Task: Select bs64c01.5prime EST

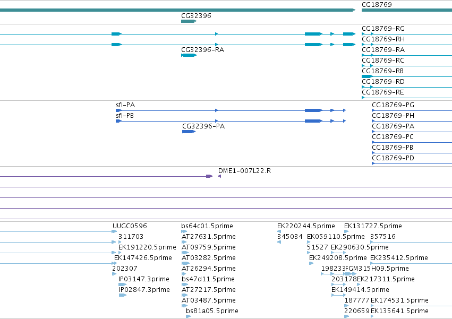Action: point(184,231)
